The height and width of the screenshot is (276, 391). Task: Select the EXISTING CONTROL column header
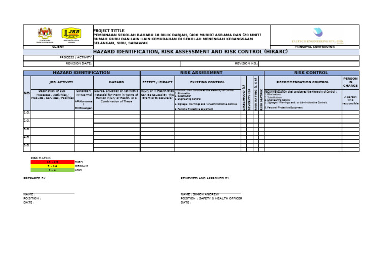tap(208, 82)
